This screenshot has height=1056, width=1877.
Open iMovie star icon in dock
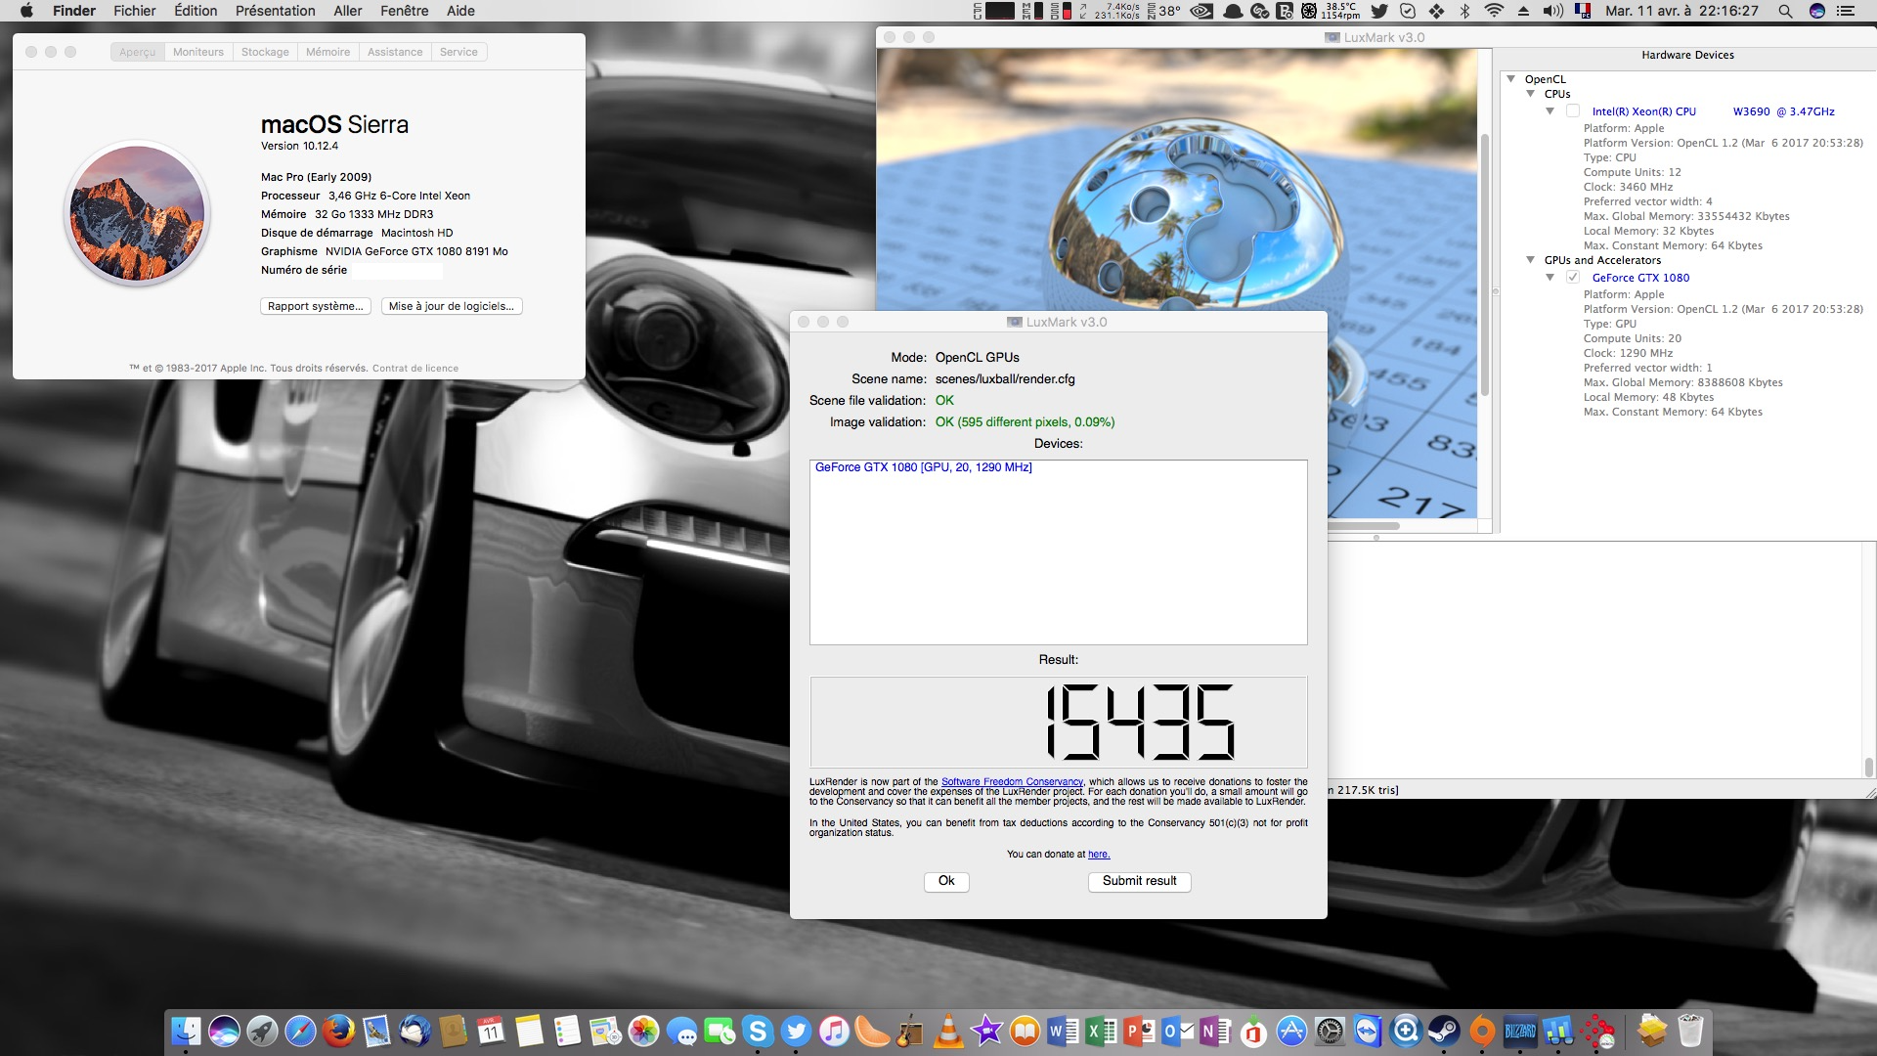click(986, 1031)
